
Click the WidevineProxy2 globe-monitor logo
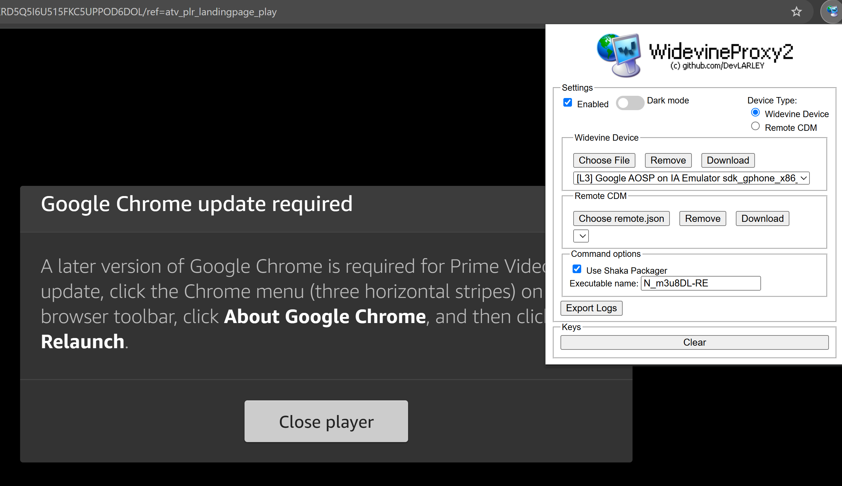click(619, 55)
